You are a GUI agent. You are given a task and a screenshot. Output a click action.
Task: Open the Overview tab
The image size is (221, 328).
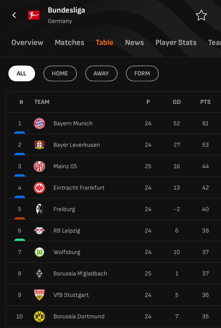(x=27, y=43)
